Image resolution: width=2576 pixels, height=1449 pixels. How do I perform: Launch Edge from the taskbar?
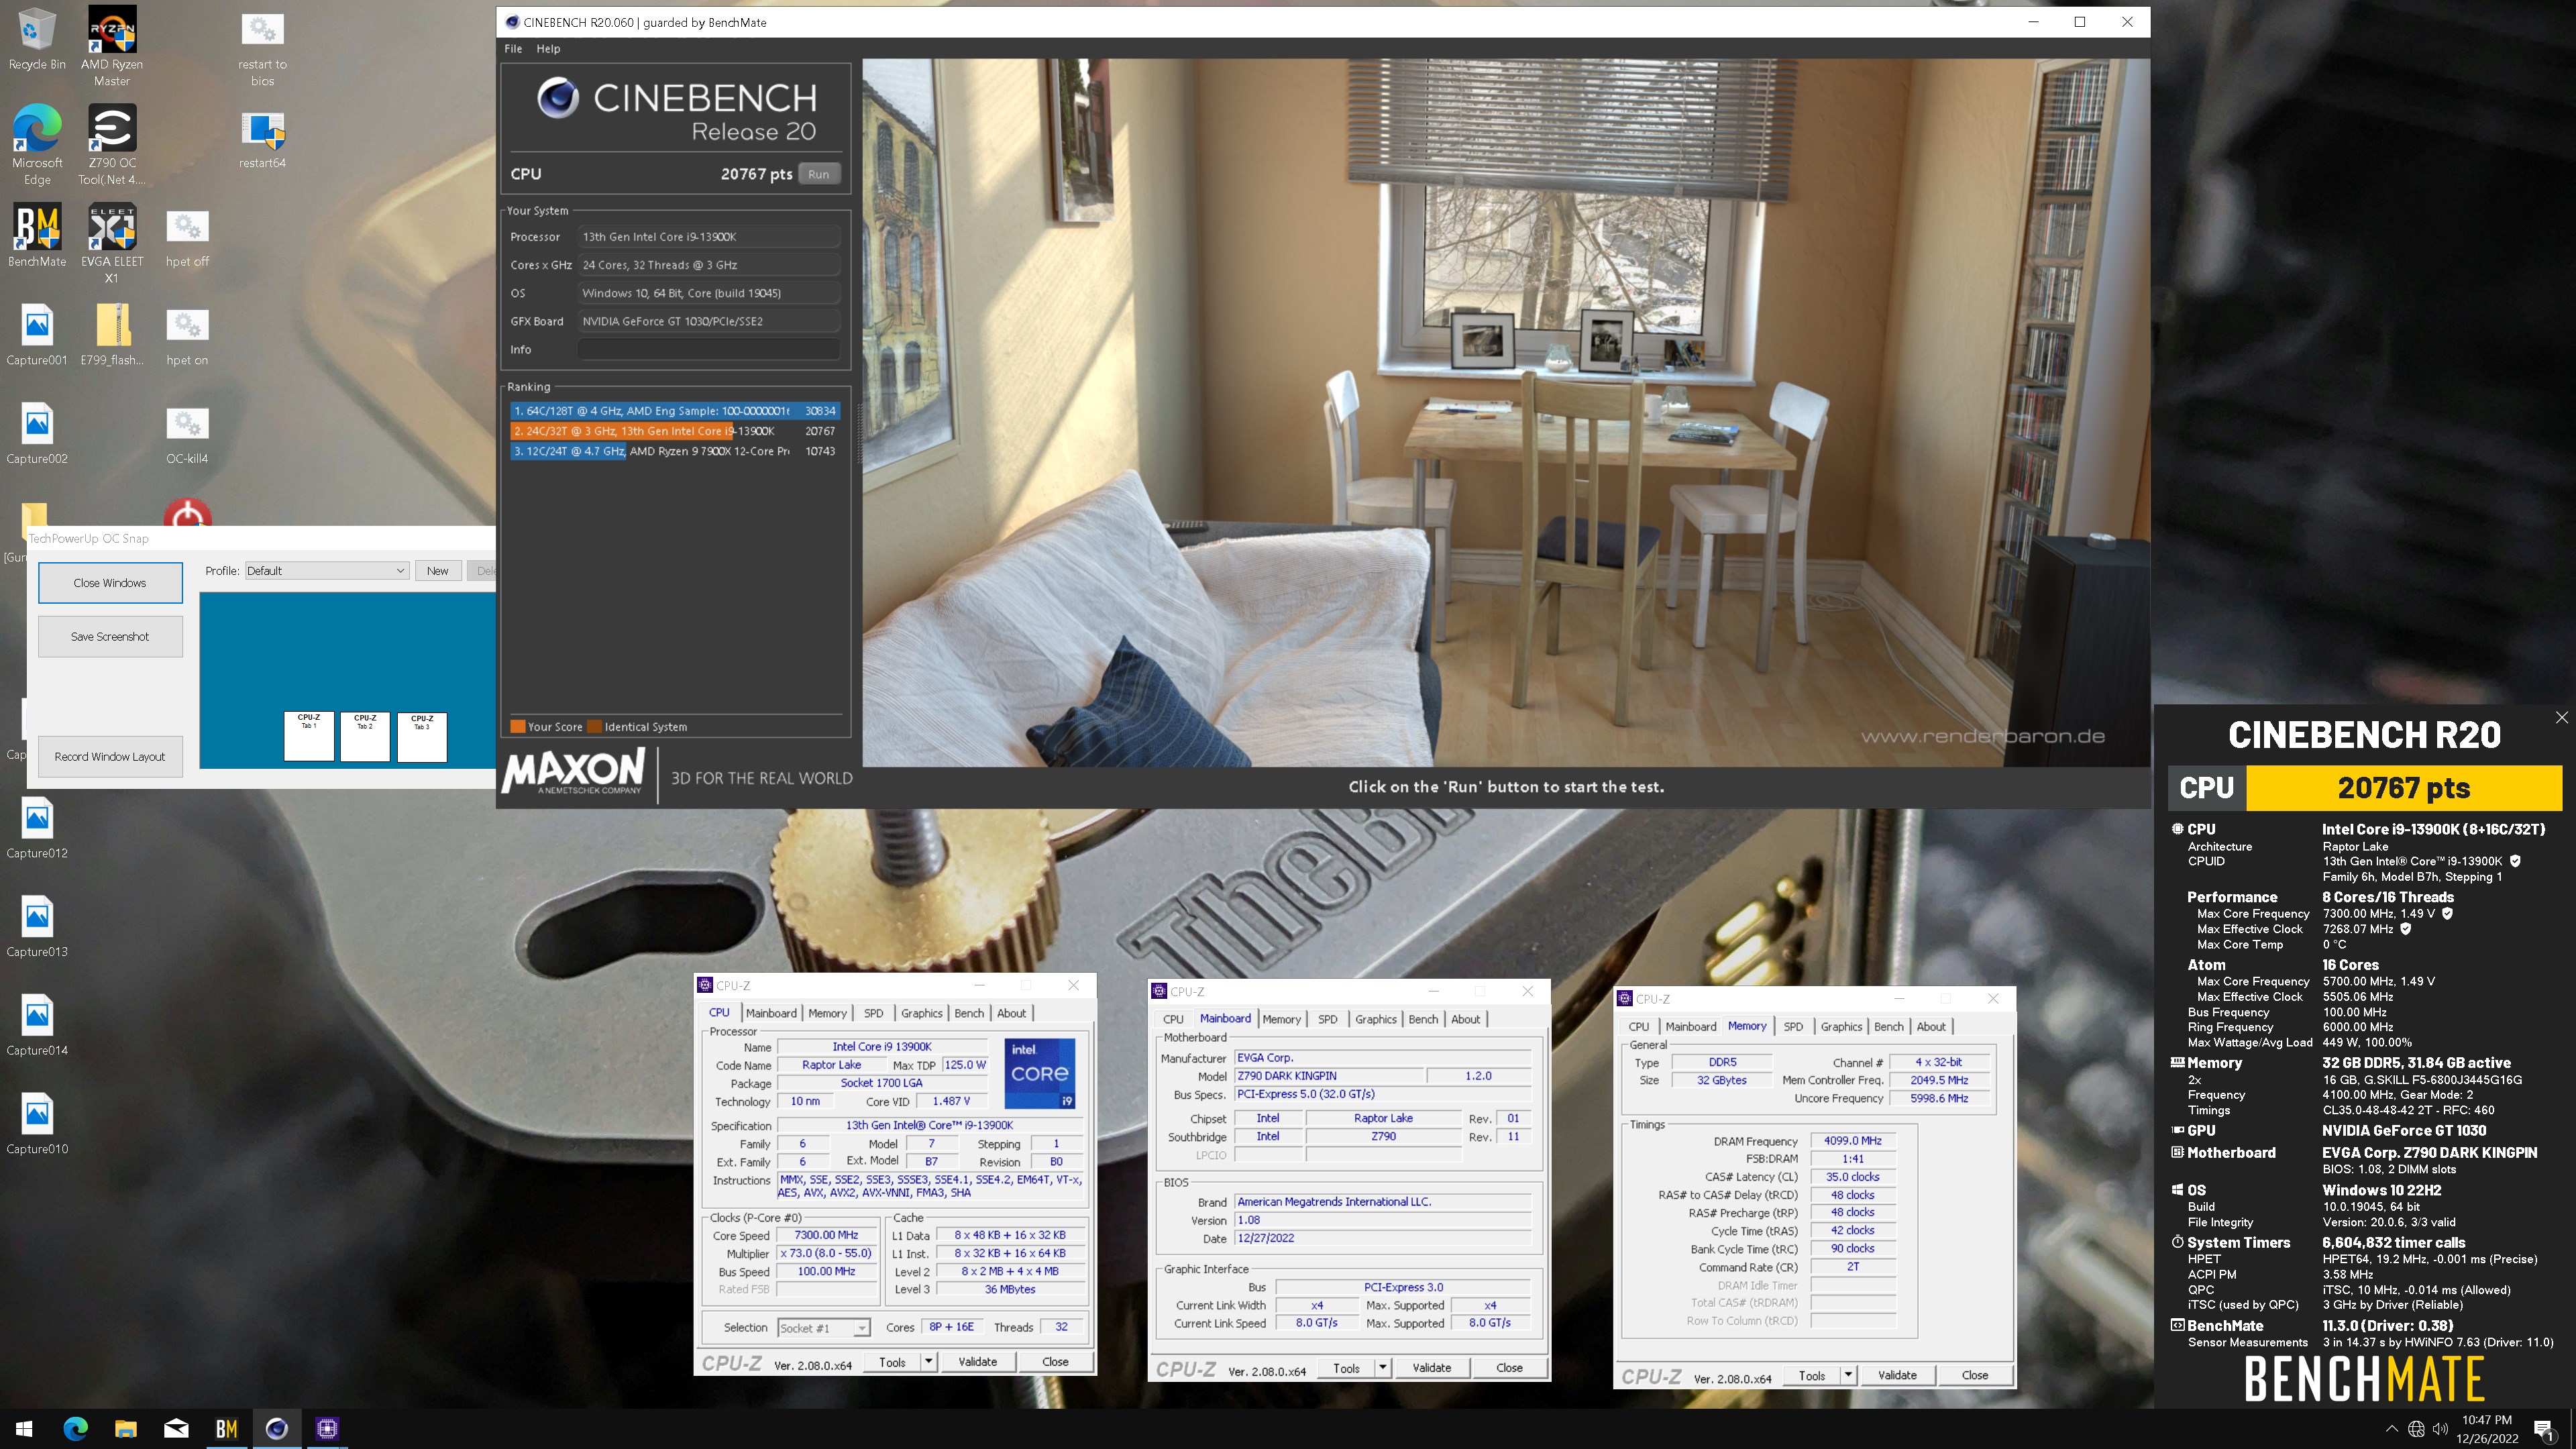(75, 1429)
